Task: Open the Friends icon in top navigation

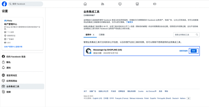Action: click(102, 4)
